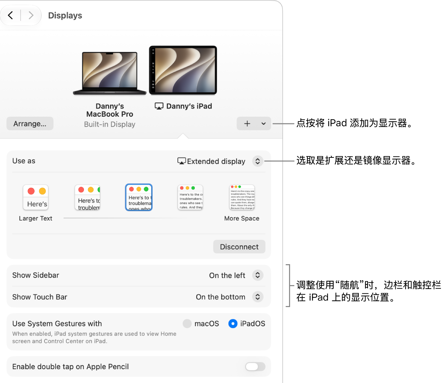This screenshot has height=383, width=442.
Task: Open the Arrange displays button
Action: tap(30, 123)
